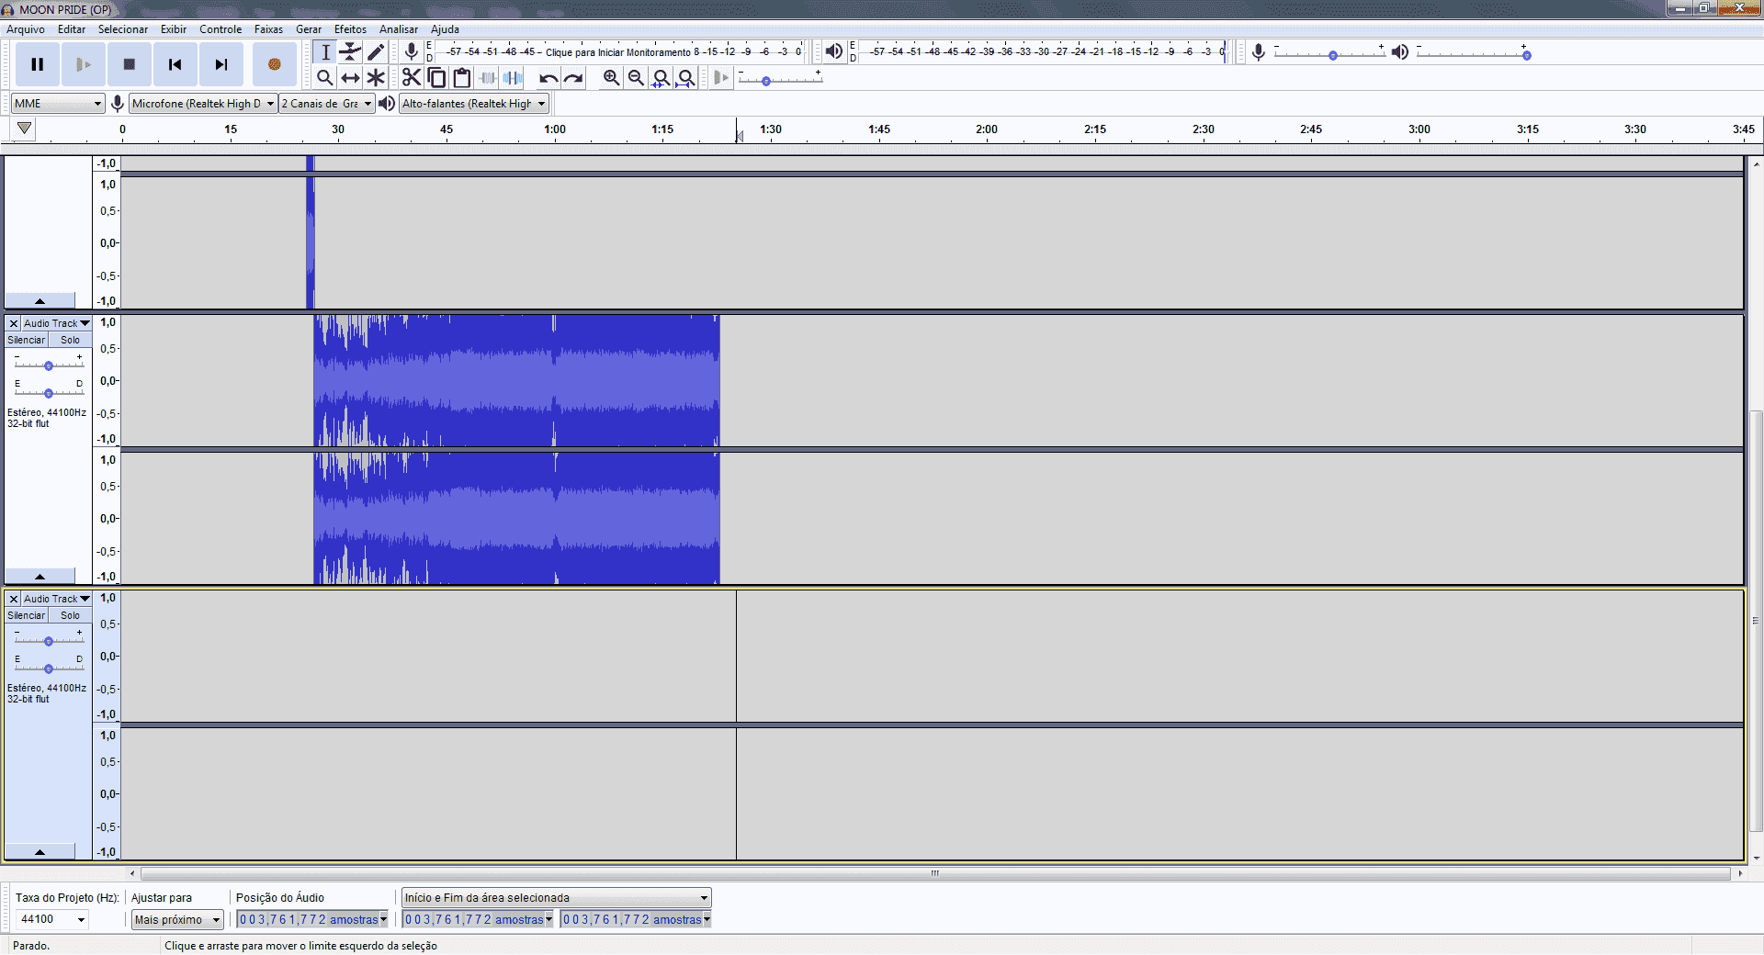Start monitoring via recording meter text
Viewport: 1764px width, 955px height.
coord(617,52)
